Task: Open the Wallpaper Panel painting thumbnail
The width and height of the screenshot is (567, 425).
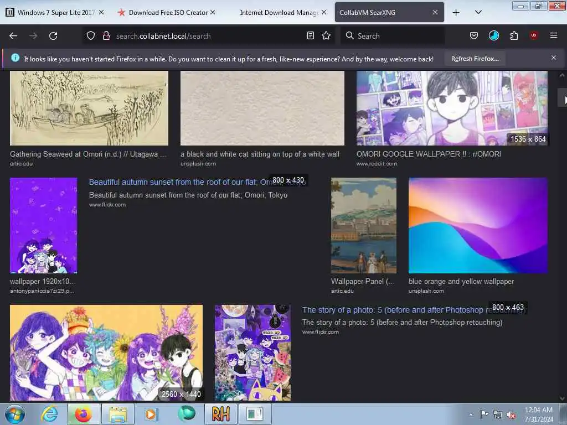Action: click(x=363, y=226)
